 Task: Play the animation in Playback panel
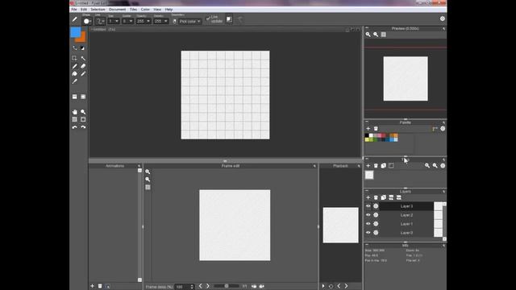(x=323, y=287)
